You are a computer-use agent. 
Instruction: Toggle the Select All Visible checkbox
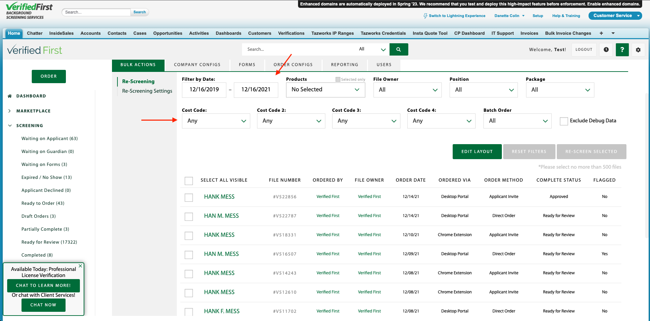click(189, 181)
